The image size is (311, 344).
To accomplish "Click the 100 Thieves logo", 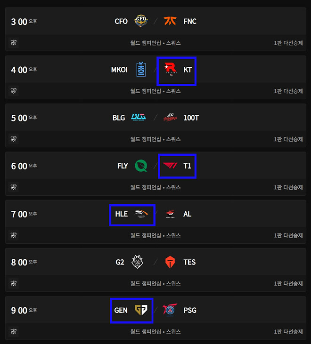I will 170,118.
